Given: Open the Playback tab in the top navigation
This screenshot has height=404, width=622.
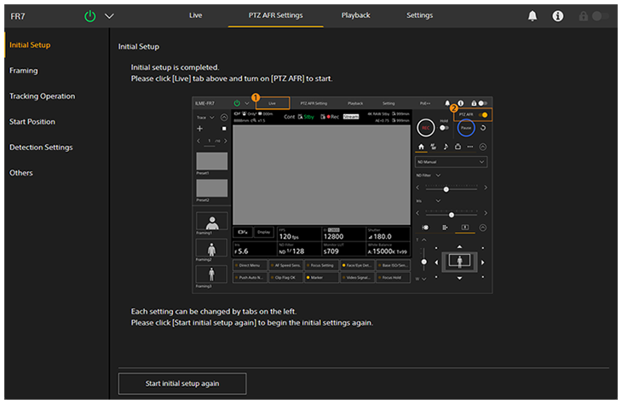Looking at the screenshot, I should click(355, 15).
